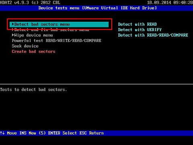The image size is (193, 145).
Task: Select the Seek device option
Action: click(25, 46)
